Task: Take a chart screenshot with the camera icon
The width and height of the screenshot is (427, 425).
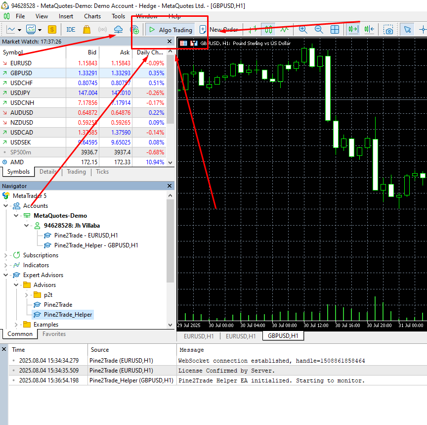Action: 388,30
